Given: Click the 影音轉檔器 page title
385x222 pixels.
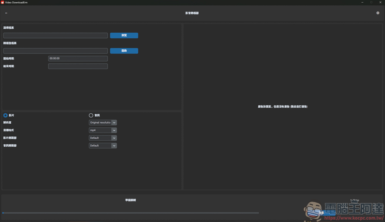Looking at the screenshot, I should click(x=192, y=13).
